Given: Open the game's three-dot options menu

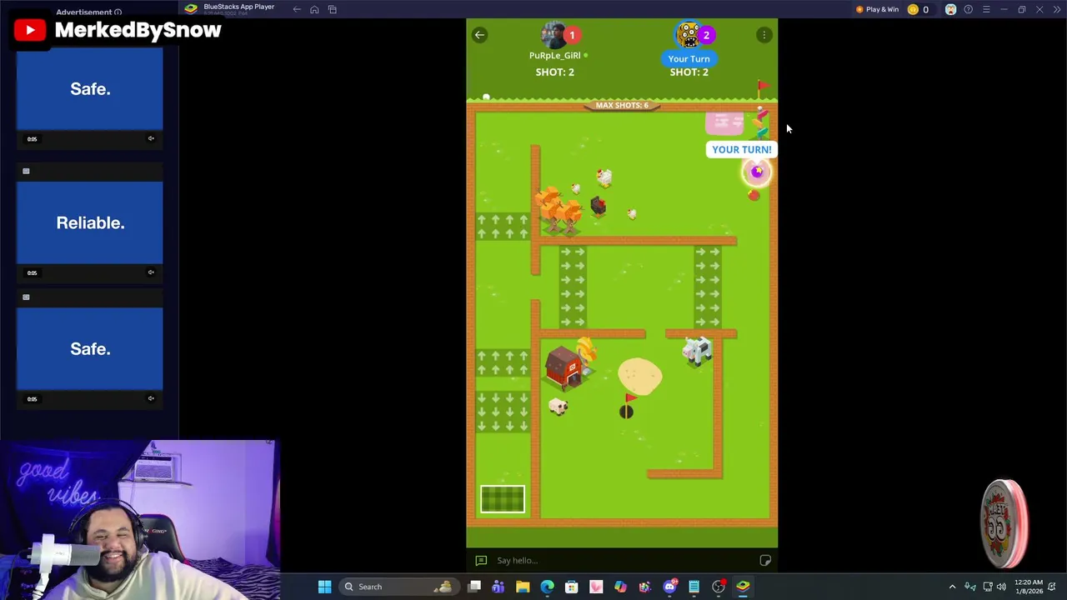Looking at the screenshot, I should pos(764,35).
